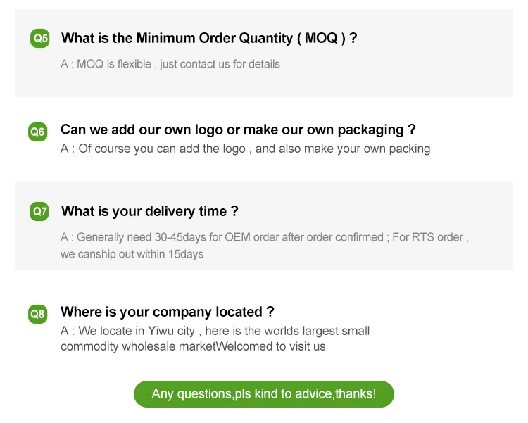Click the green Q5 badge
The image size is (528, 423).
(40, 39)
